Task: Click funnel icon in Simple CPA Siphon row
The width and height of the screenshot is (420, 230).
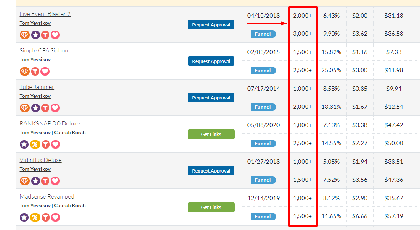Action: tap(35, 71)
